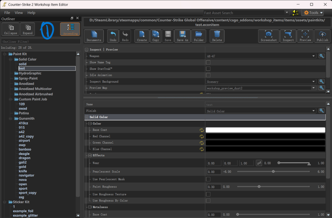This screenshot has width=332, height=218.
Task: Toggle Idle Animation checkbox
Action: pos(208,75)
